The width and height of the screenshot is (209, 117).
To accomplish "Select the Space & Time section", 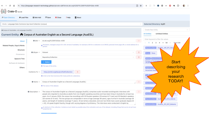I will click(19, 59).
